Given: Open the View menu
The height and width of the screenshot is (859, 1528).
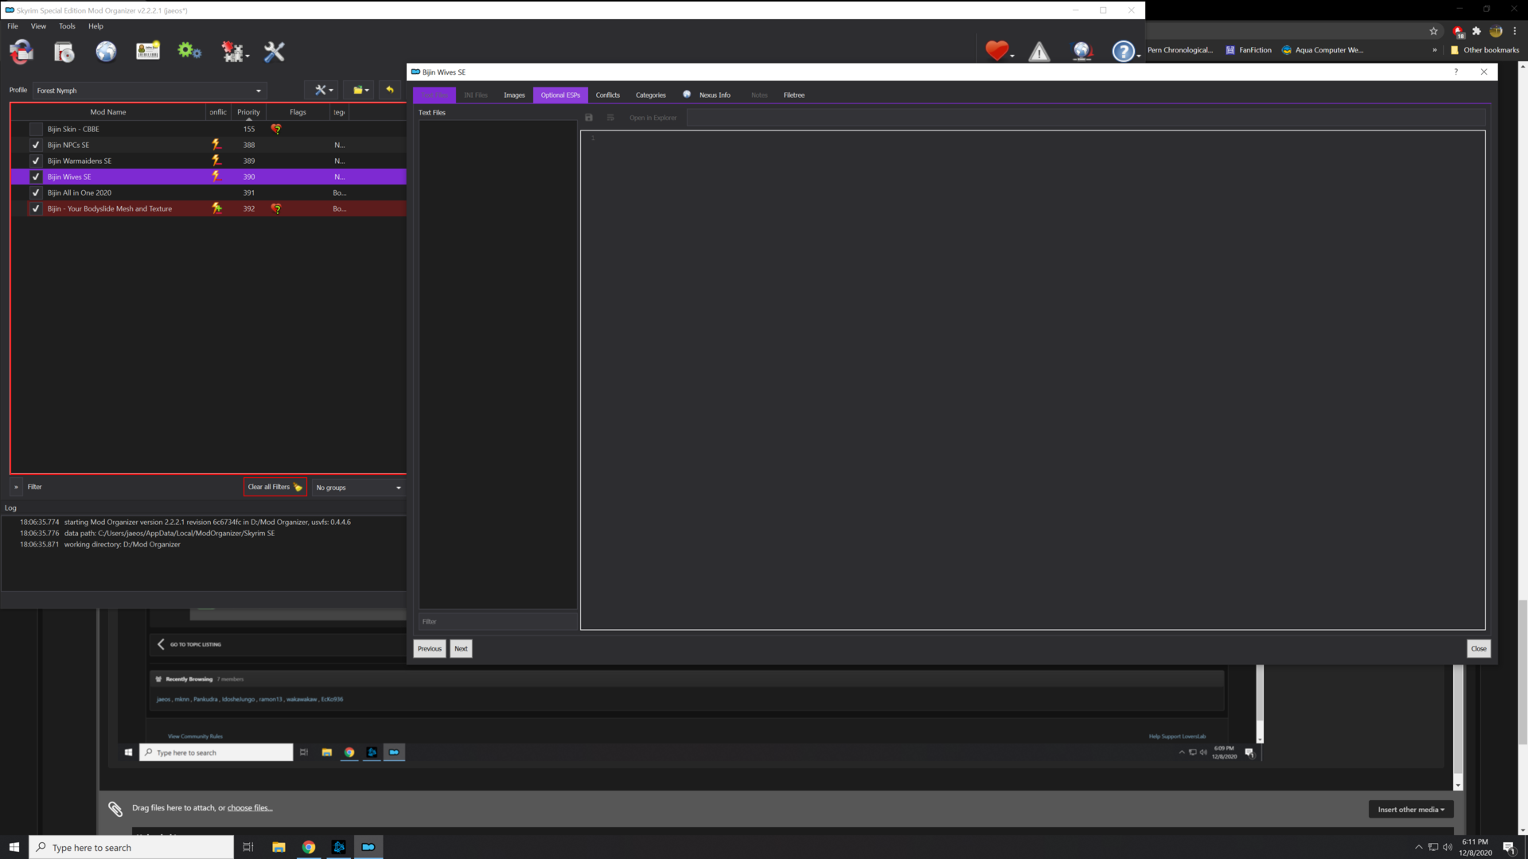Looking at the screenshot, I should click(x=38, y=26).
